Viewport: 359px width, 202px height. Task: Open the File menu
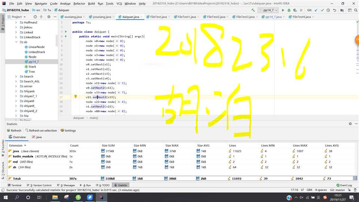[x=12, y=3]
